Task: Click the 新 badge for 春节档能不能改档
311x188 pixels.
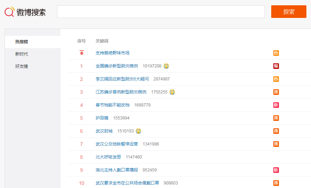Action: (x=276, y=105)
